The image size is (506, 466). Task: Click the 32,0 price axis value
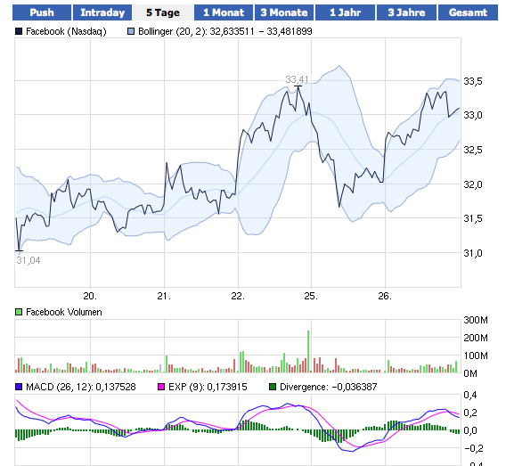[473, 184]
